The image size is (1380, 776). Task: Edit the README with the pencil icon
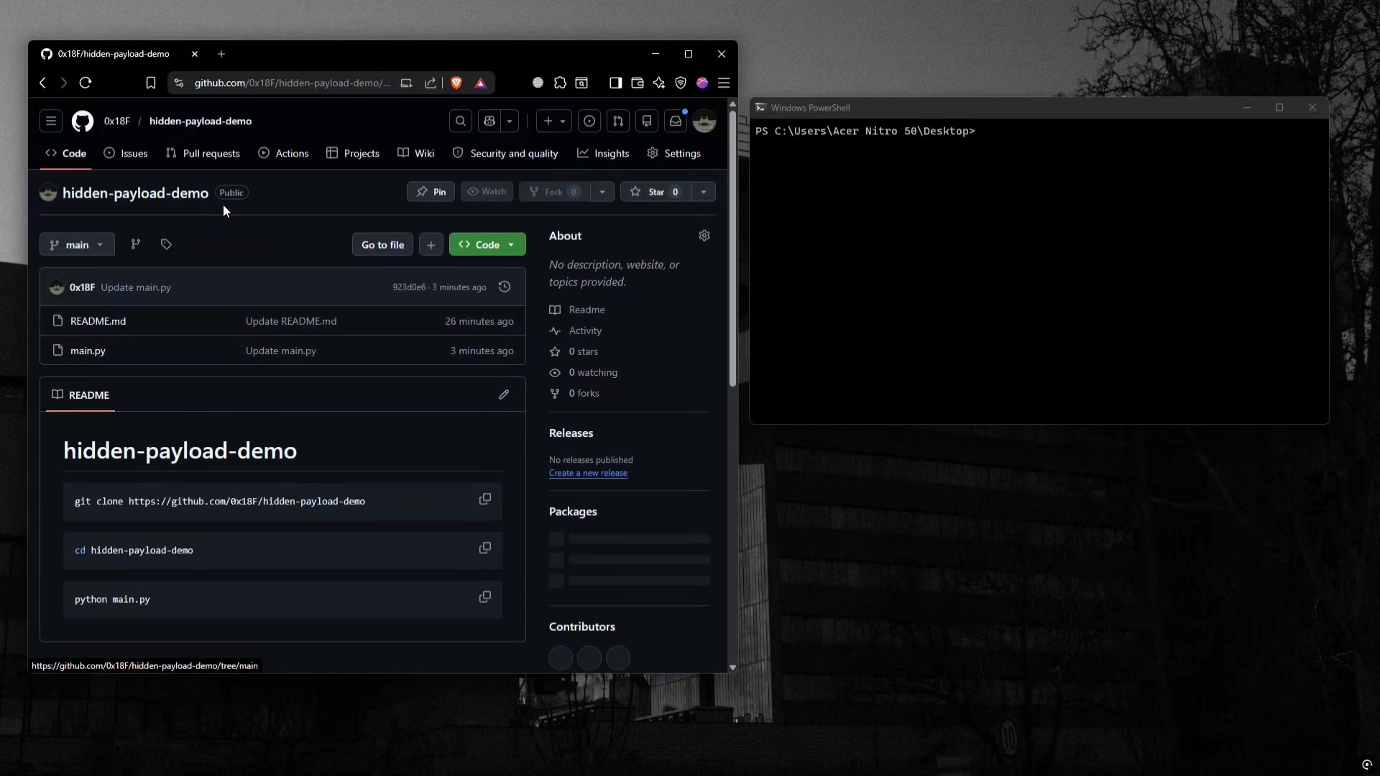[x=504, y=394]
